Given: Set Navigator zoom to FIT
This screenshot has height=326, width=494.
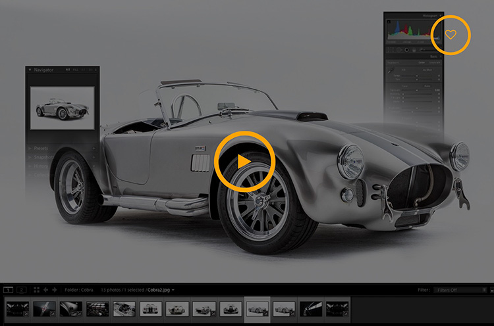Looking at the screenshot, I should point(67,69).
